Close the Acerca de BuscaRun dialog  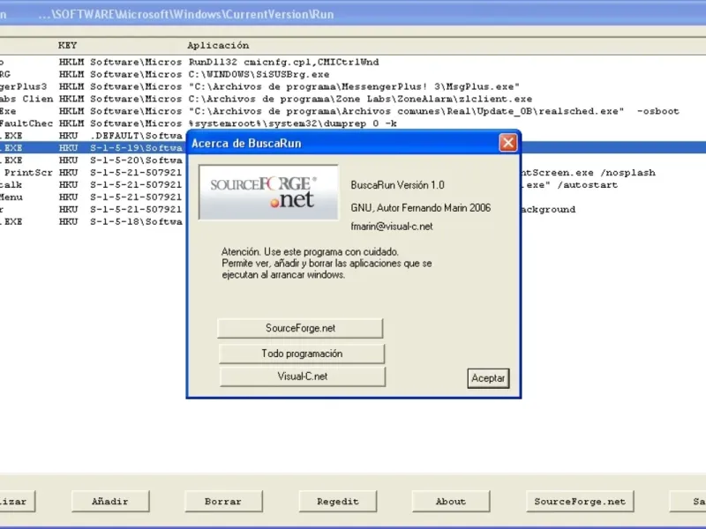point(508,143)
